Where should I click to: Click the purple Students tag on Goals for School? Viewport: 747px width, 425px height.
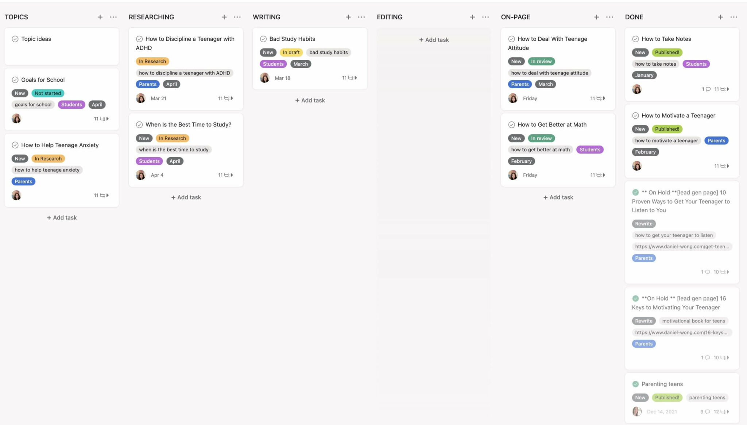[71, 105]
